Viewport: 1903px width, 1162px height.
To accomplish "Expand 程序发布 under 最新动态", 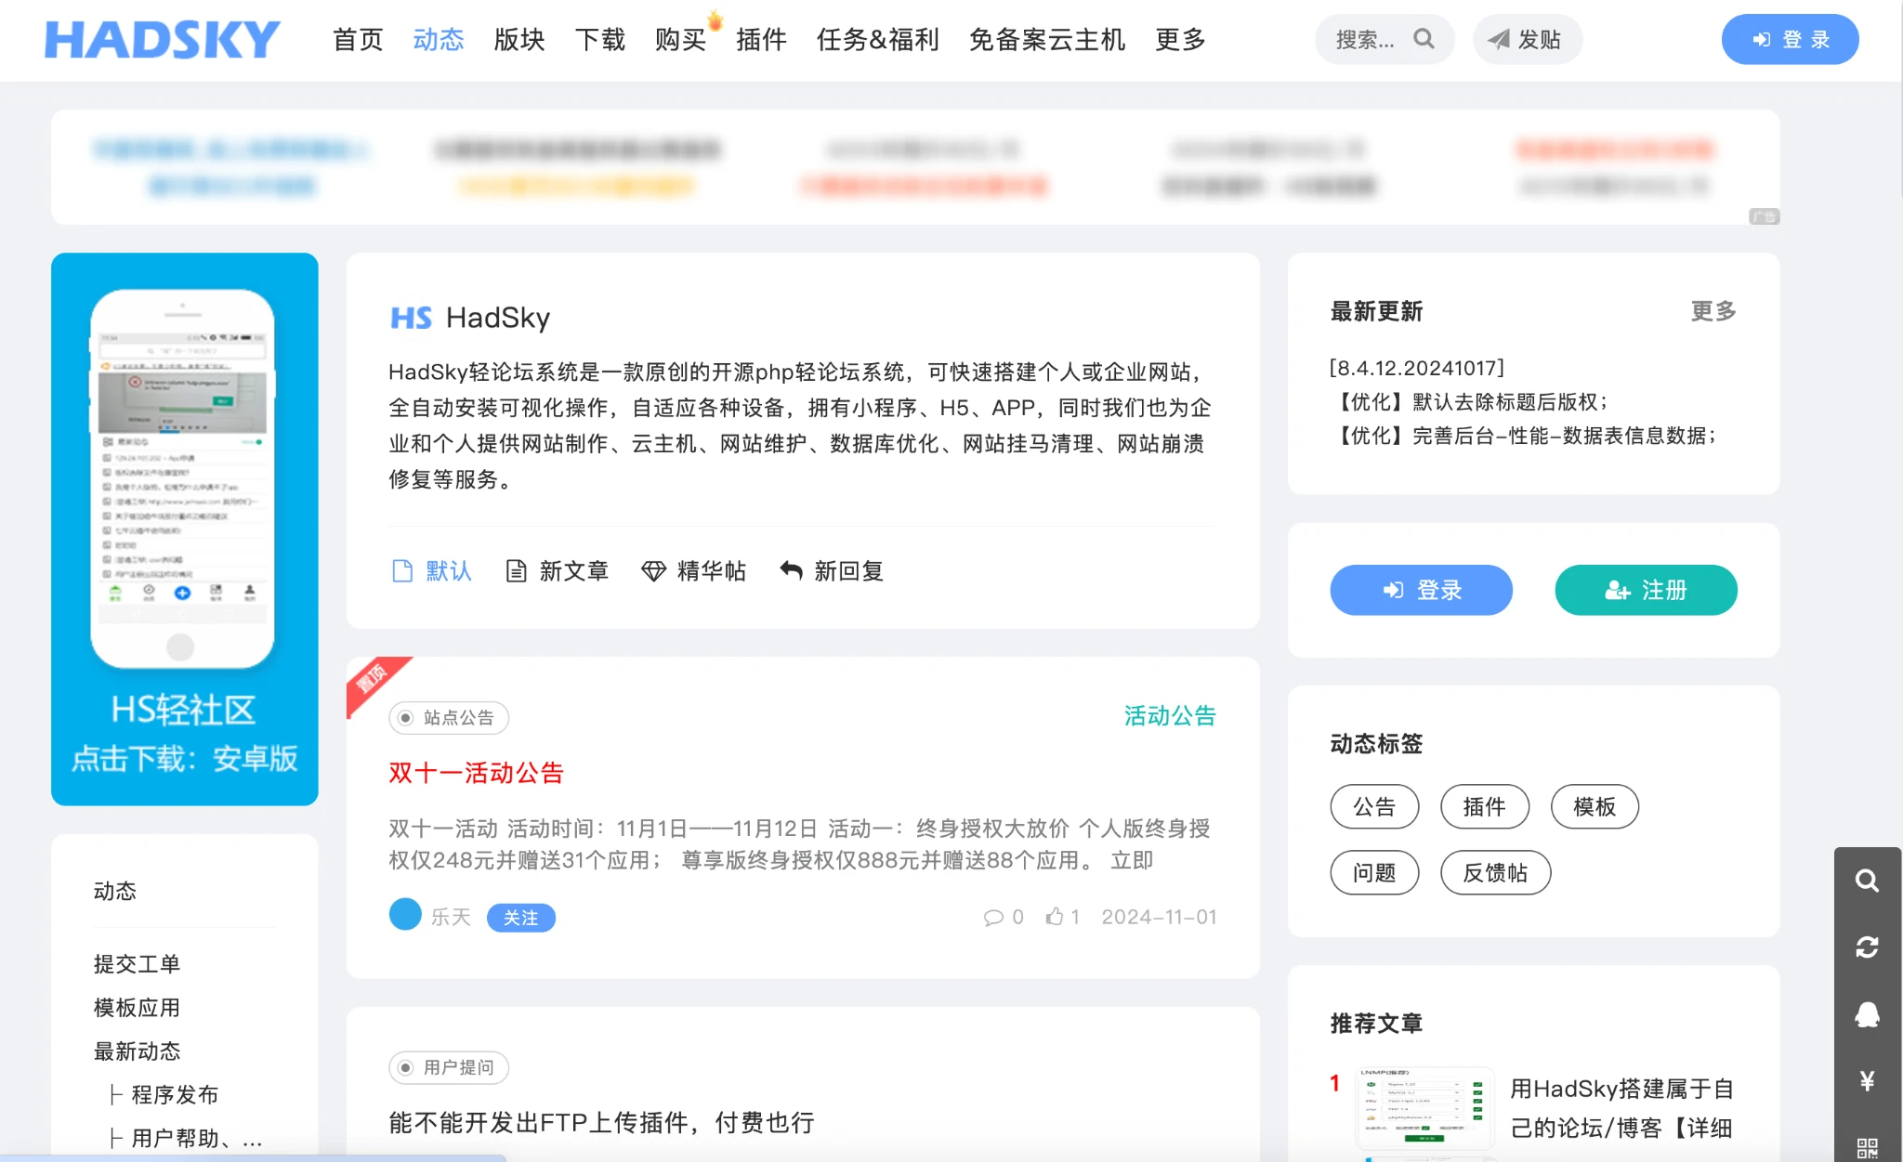I will pos(174,1094).
